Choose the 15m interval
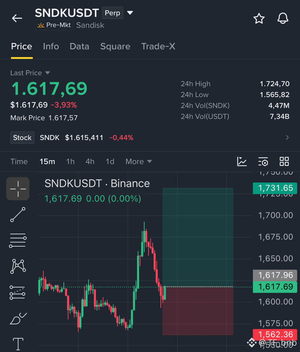Viewport: 300px width, 352px height. 47,162
